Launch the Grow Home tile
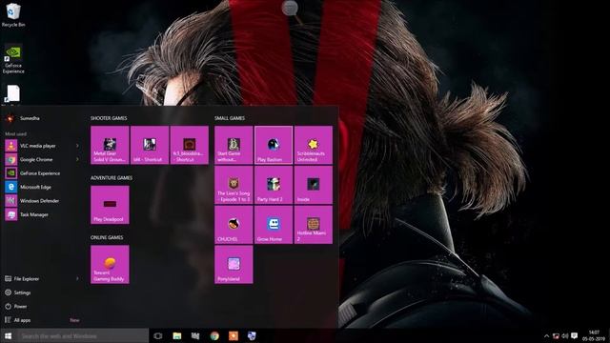The width and height of the screenshot is (610, 343). coord(274,225)
